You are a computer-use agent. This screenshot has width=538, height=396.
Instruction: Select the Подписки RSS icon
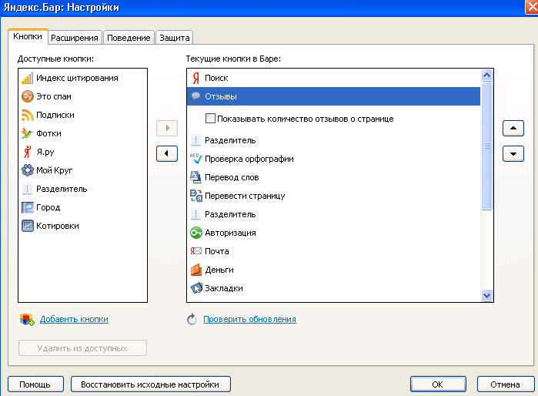coord(28,115)
